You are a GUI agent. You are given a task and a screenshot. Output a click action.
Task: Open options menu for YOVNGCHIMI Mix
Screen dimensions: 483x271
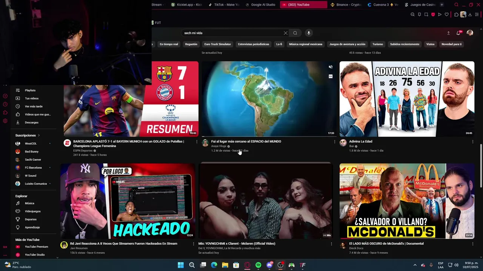point(331,244)
